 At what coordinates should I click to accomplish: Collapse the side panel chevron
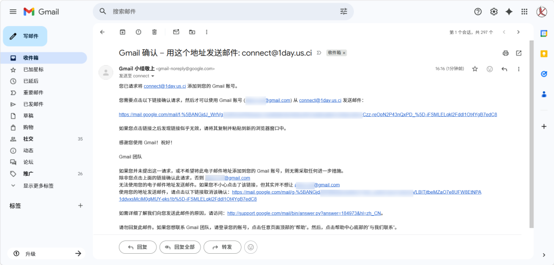coord(544,255)
